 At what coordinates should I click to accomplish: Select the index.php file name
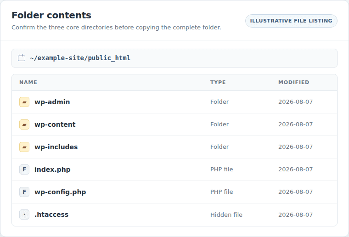tap(52, 169)
